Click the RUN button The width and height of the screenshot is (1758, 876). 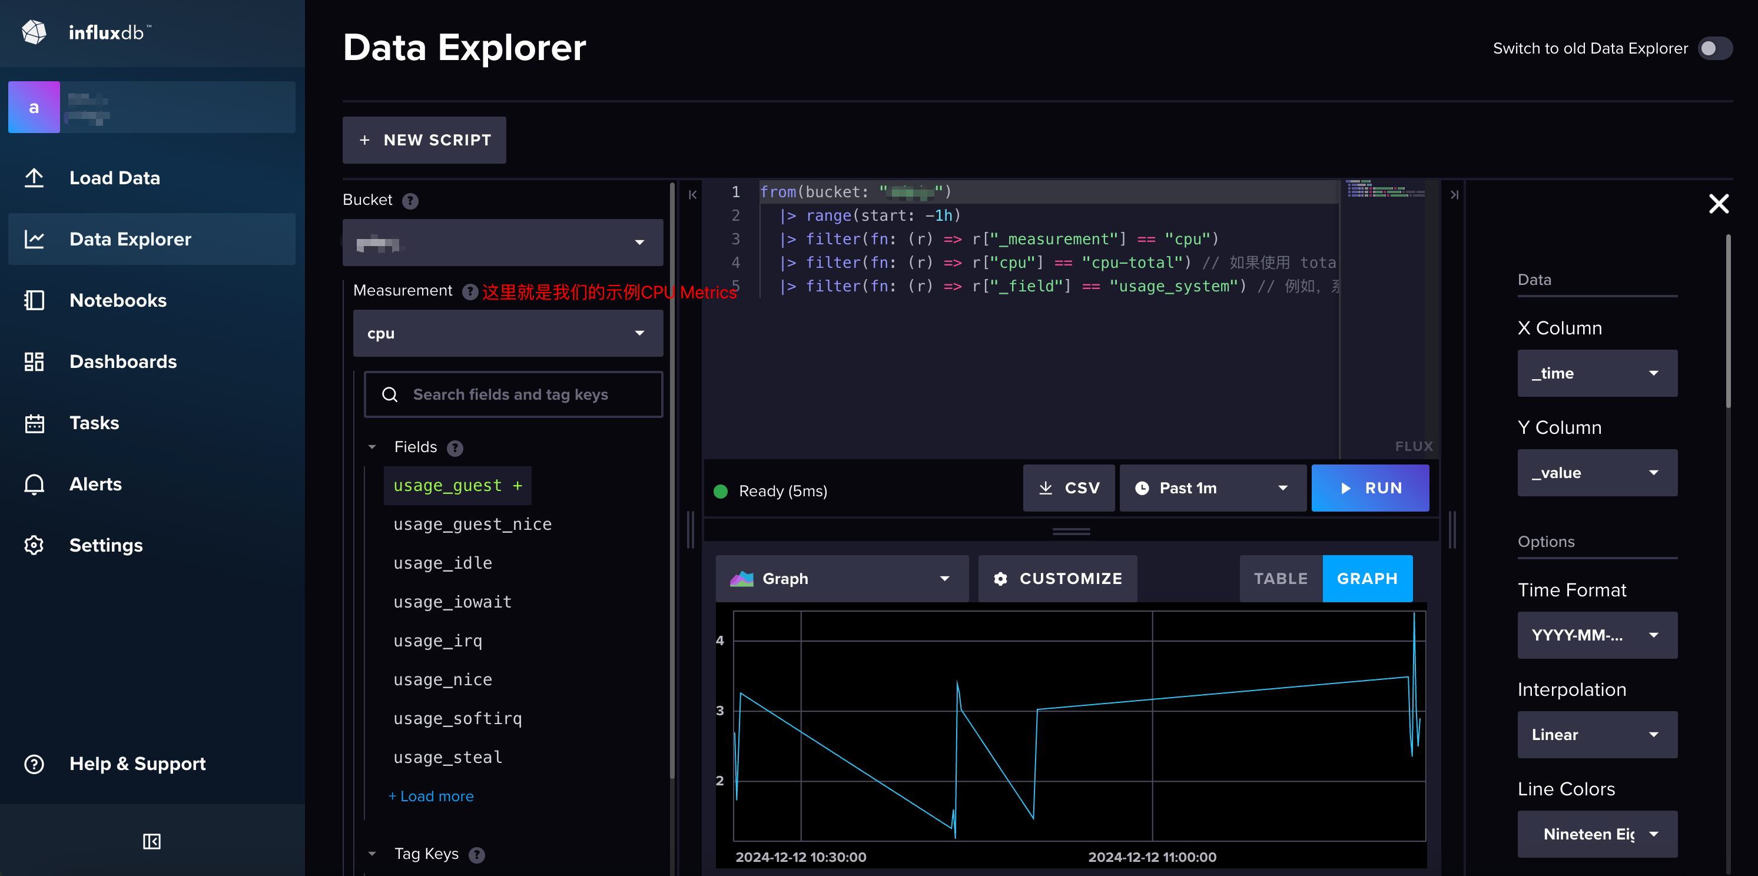click(1369, 489)
